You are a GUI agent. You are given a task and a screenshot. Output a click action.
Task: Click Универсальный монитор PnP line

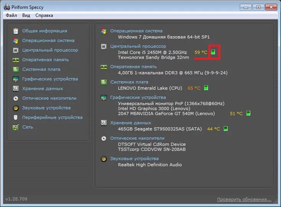171,104
